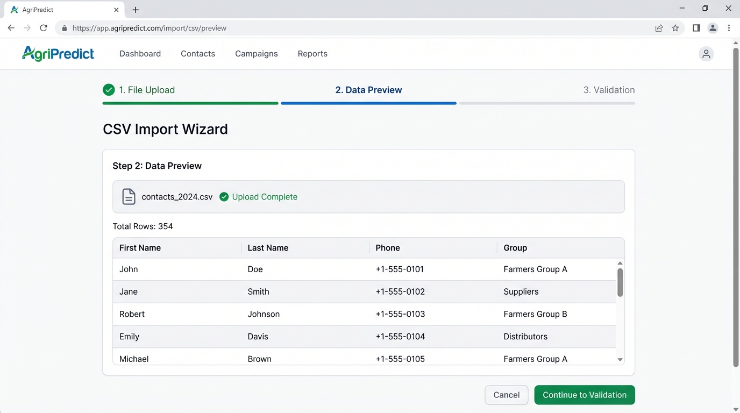Click the padlock icon in the address bar
Viewport: 740px width, 413px height.
point(64,27)
